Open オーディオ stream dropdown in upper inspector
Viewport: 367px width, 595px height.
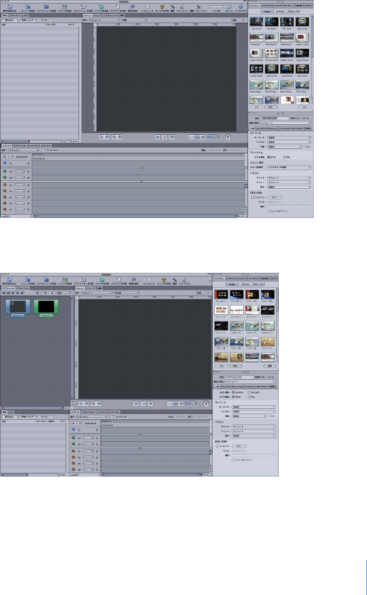point(289,138)
